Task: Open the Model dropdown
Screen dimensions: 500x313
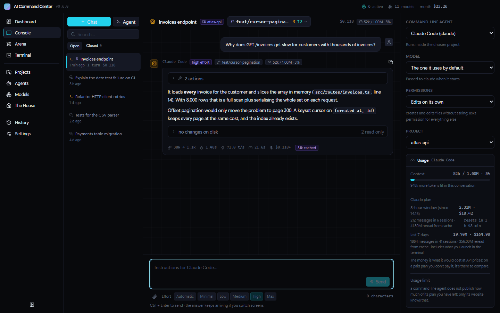Action: pyautogui.click(x=450, y=68)
